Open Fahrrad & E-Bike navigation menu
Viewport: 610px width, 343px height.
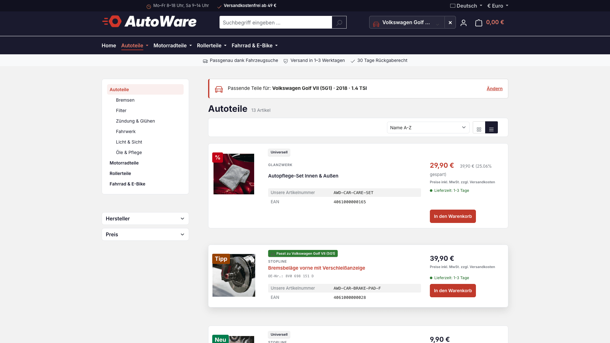(254, 45)
